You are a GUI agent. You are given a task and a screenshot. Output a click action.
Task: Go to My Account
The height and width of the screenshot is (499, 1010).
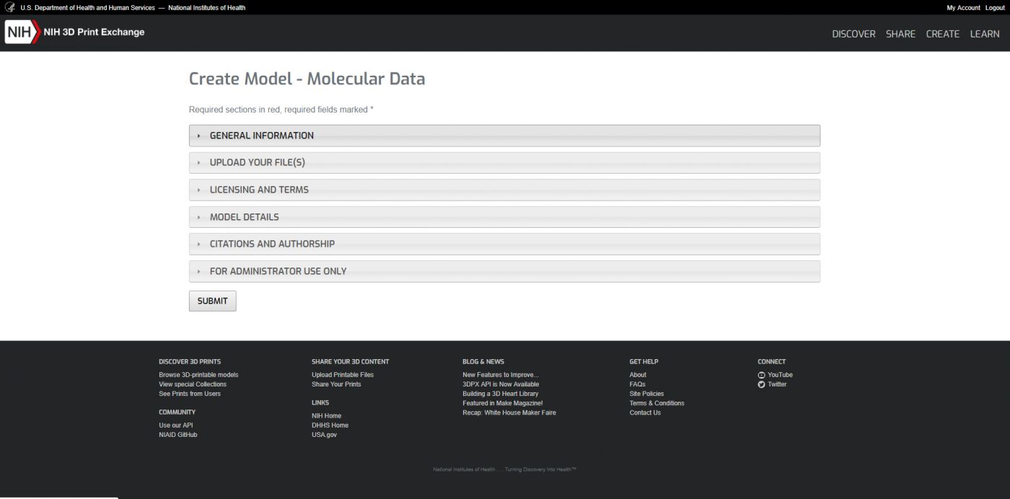tap(963, 8)
